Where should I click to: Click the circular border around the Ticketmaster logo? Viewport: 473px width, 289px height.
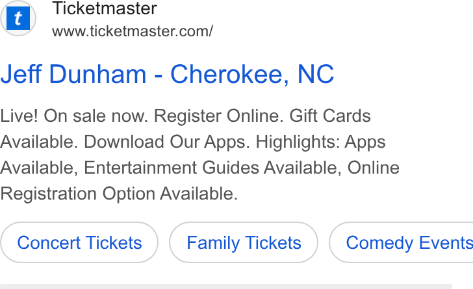[x=18, y=18]
